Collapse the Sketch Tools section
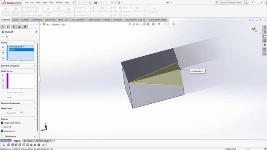This screenshot has height=150, width=267. [x=35, y=108]
